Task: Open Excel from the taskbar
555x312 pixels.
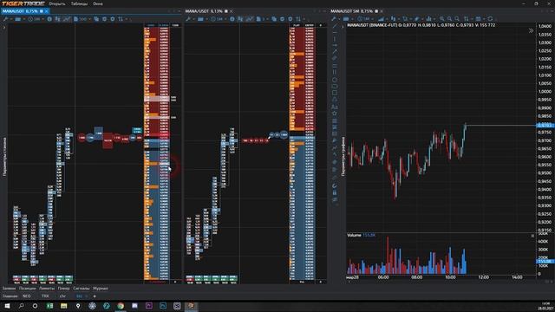Action: pyautogui.click(x=49, y=306)
